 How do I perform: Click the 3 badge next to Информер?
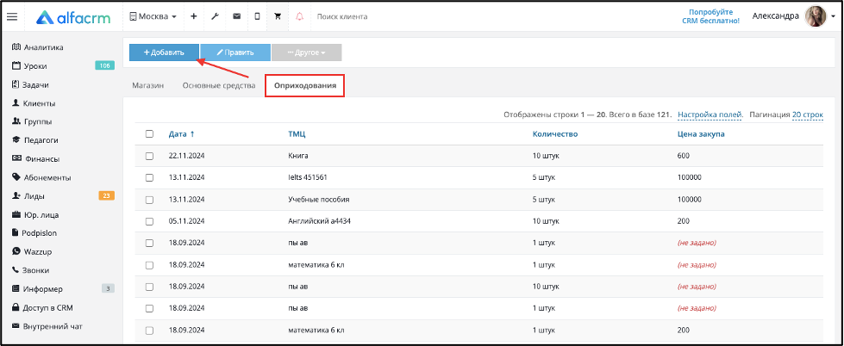coord(108,289)
